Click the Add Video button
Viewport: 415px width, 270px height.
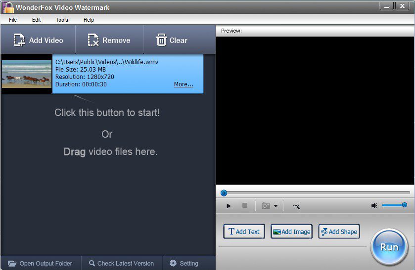[x=38, y=40]
